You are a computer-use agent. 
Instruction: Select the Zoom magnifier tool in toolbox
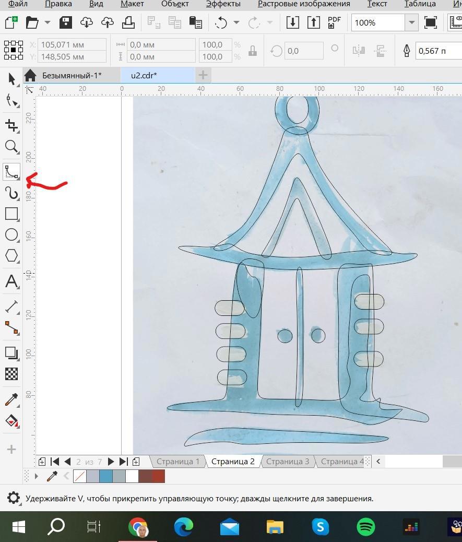click(x=11, y=147)
